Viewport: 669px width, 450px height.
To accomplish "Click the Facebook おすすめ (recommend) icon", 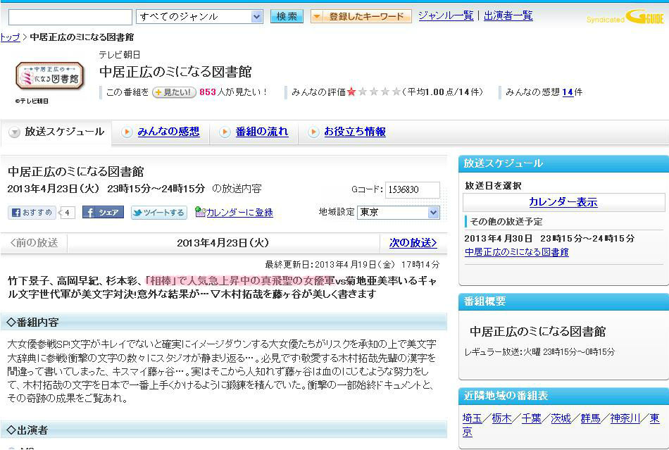I will pos(31,214).
